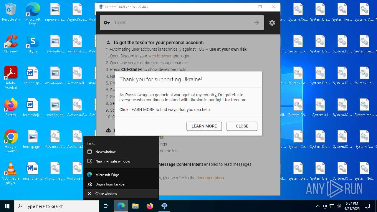Image resolution: width=377 pixels, height=212 pixels.
Task: Open the documentation link
Action: click(210, 178)
